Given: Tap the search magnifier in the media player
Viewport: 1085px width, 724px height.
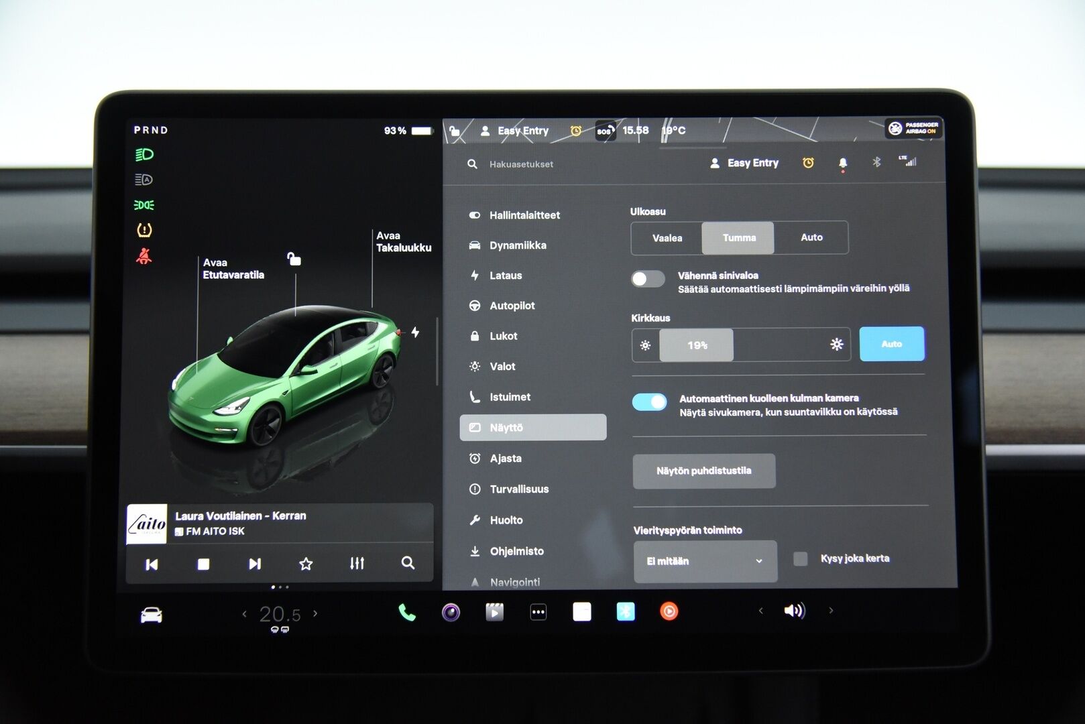Looking at the screenshot, I should click(x=407, y=564).
